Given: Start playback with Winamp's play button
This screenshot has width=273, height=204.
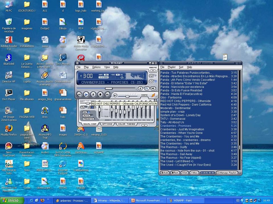Looking at the screenshot, I should pos(86,94).
